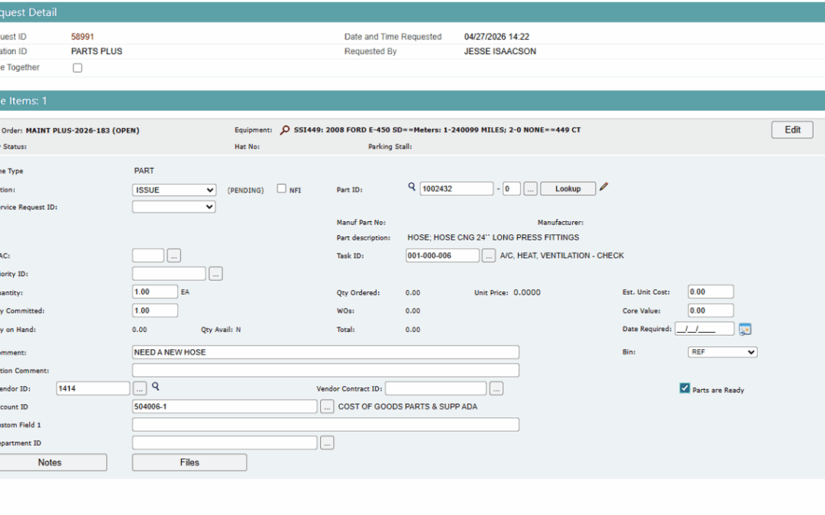
Task: Click the Core Value field
Action: click(x=710, y=311)
